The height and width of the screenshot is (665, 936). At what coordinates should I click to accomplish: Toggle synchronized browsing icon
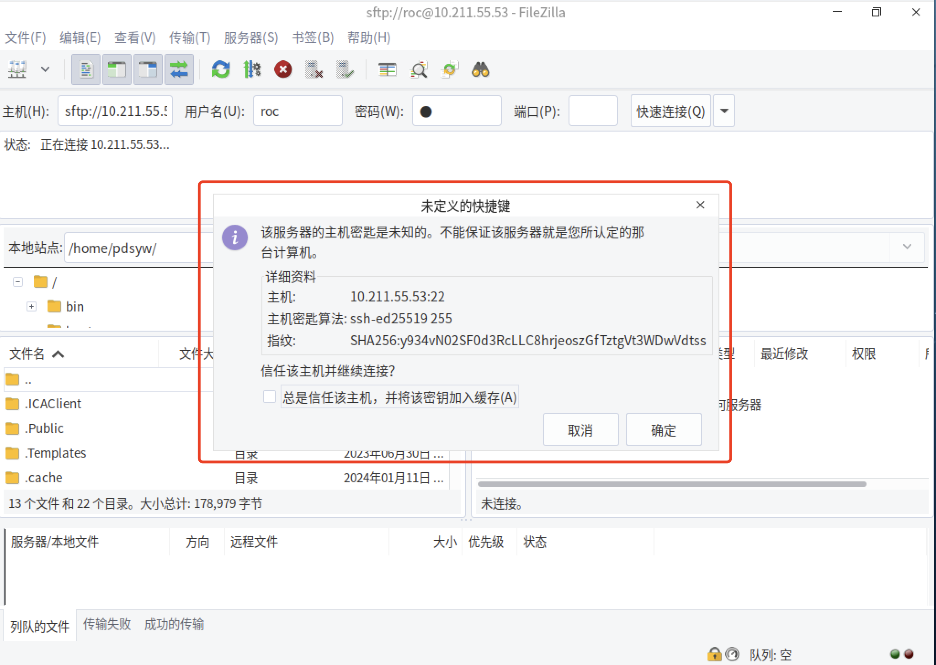(x=449, y=70)
